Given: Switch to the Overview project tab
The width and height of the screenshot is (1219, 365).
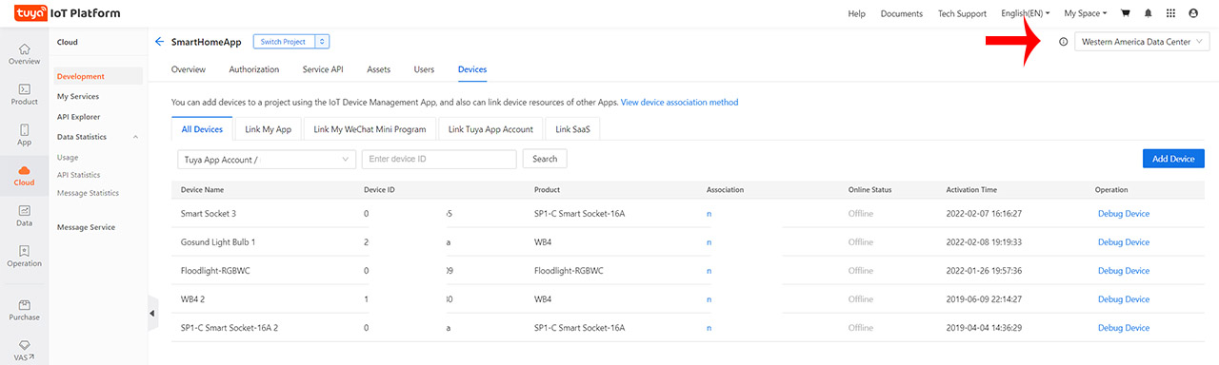Looking at the screenshot, I should [x=189, y=69].
